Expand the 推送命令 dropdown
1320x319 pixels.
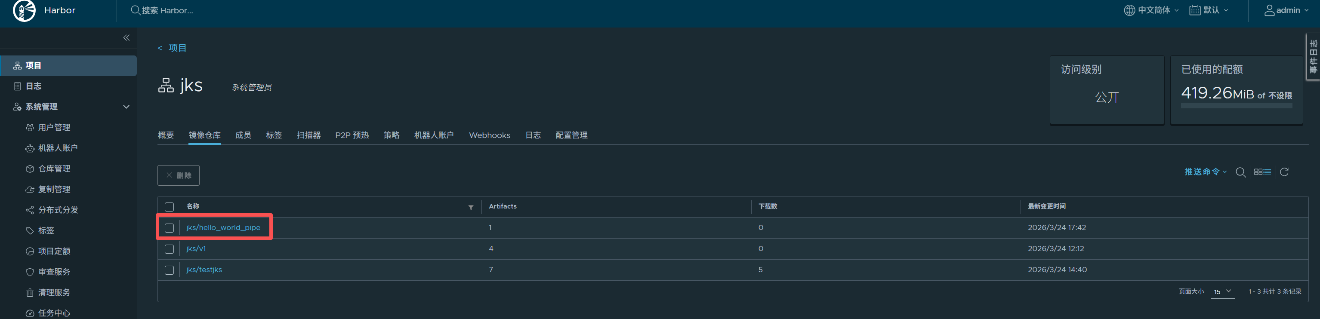1205,172
